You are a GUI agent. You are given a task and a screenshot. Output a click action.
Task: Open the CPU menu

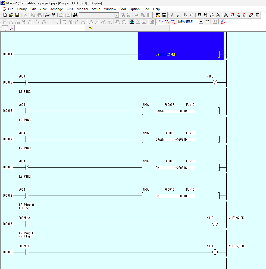pyautogui.click(x=70, y=9)
